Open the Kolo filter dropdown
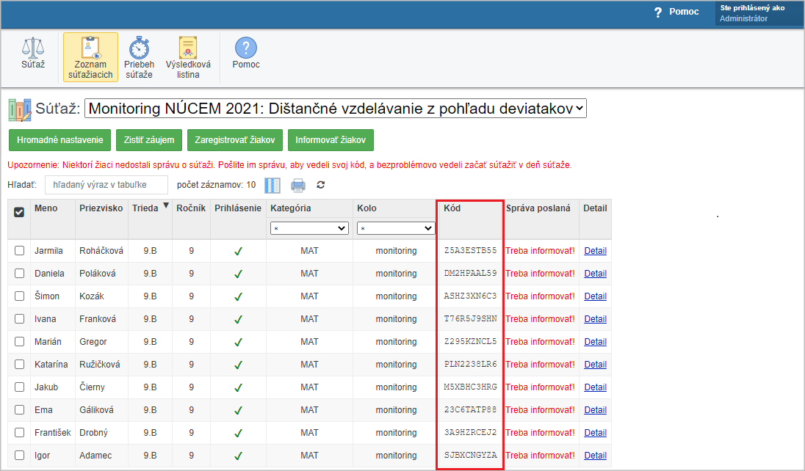805x471 pixels. [x=396, y=229]
